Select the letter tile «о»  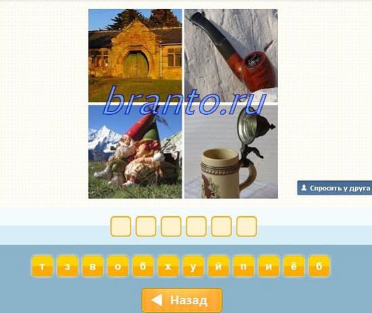118,266
